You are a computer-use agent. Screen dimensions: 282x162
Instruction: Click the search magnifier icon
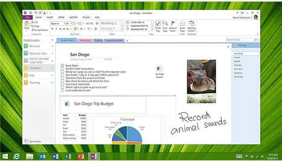(x=256, y=40)
